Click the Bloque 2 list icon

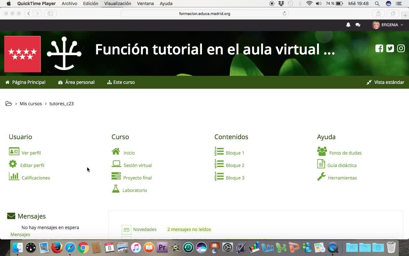click(219, 164)
